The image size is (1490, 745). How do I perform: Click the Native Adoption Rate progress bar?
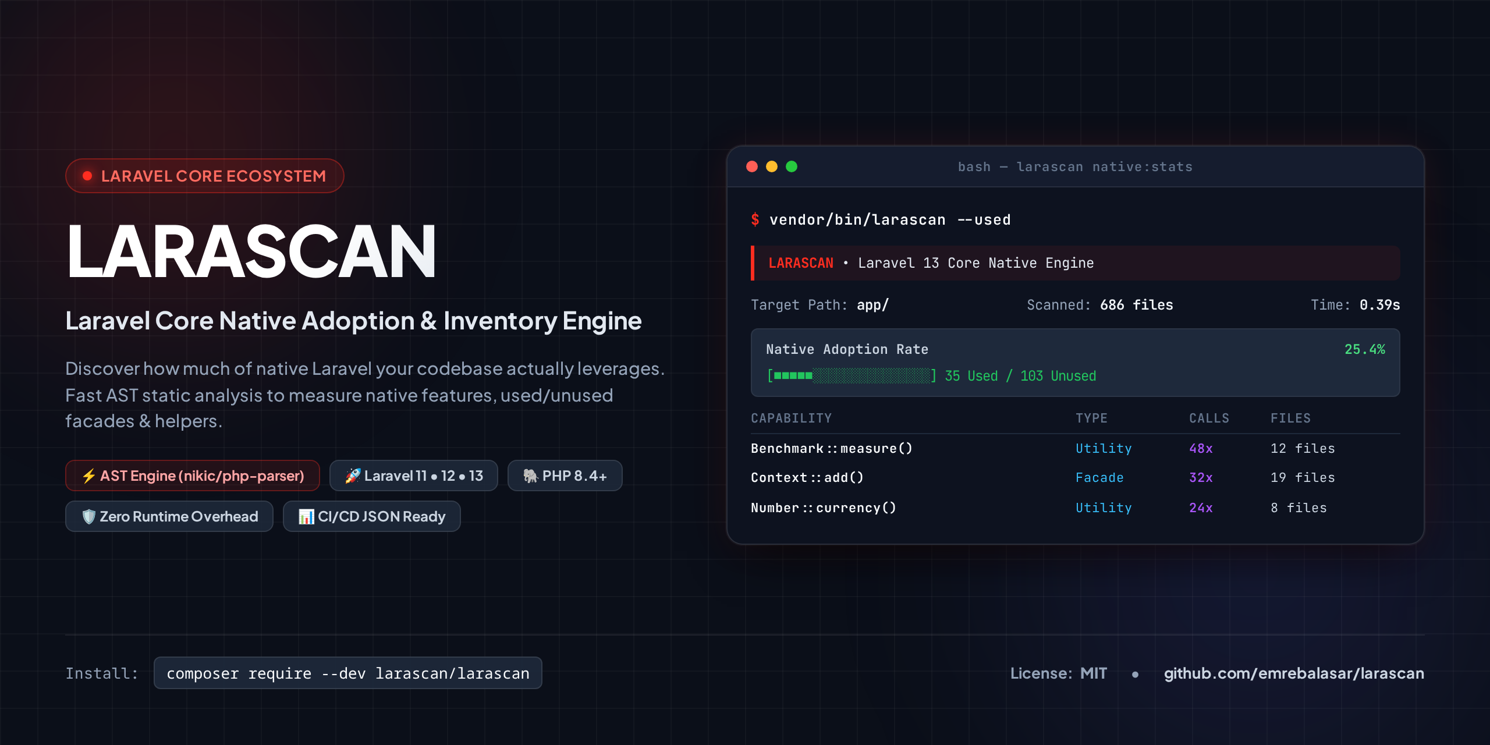852,376
